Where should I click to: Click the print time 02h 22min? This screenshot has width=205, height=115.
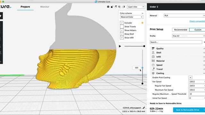(x=156, y=109)
